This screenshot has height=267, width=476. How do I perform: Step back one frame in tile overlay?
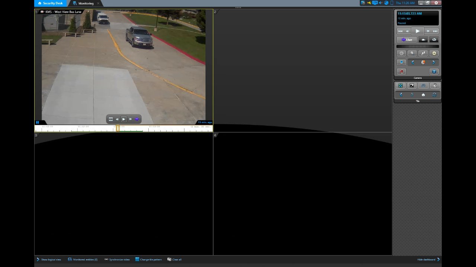[117, 119]
